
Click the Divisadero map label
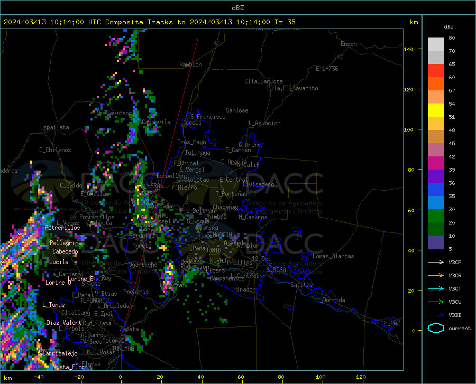pyautogui.click(x=258, y=184)
